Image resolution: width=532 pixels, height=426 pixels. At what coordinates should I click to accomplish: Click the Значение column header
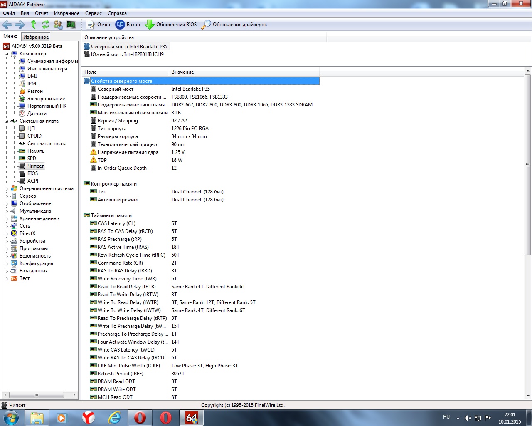244,72
